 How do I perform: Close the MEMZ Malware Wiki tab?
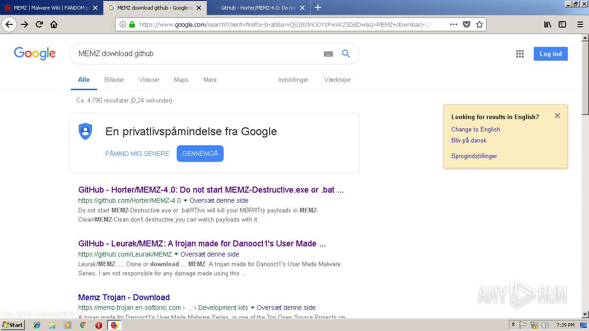click(x=95, y=8)
